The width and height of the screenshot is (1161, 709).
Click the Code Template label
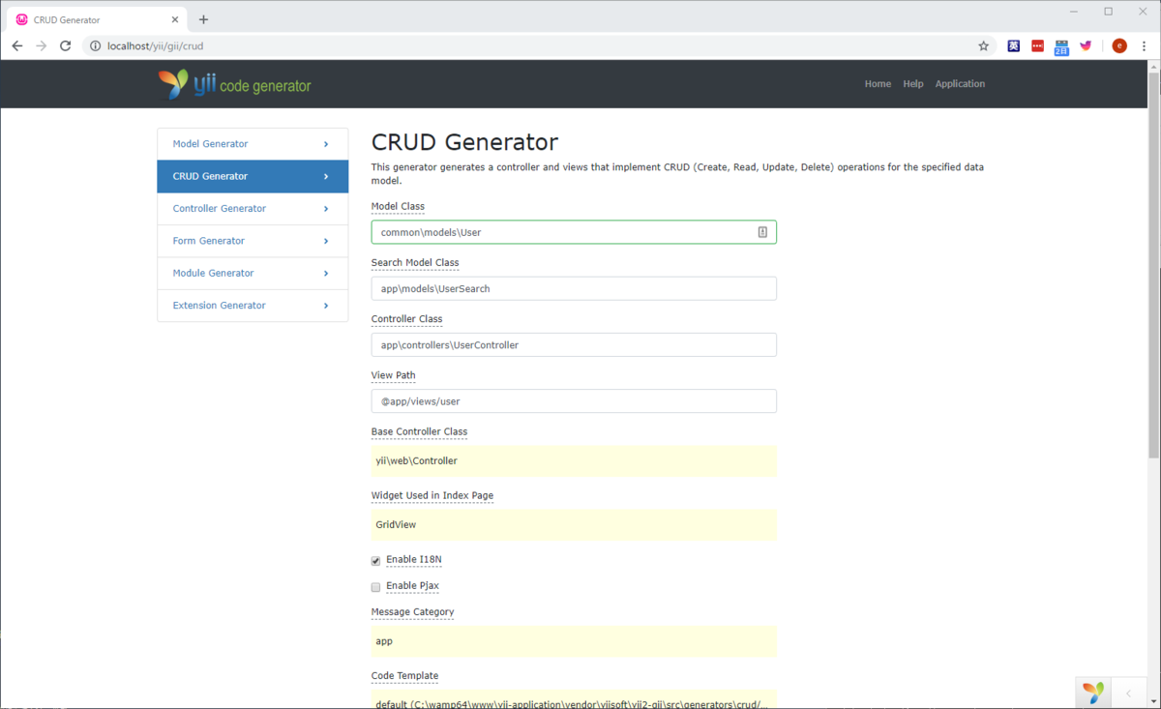pyautogui.click(x=404, y=675)
